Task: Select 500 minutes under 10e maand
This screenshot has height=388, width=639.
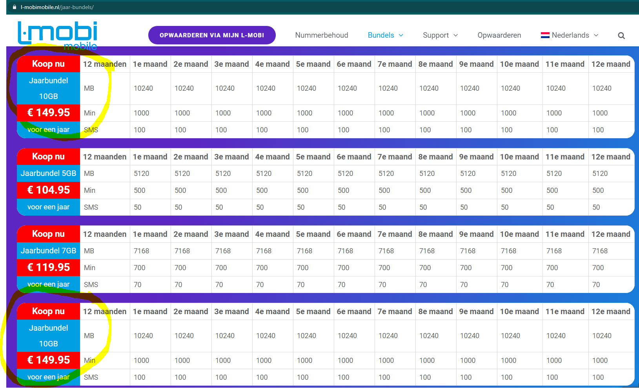Action: [x=507, y=190]
